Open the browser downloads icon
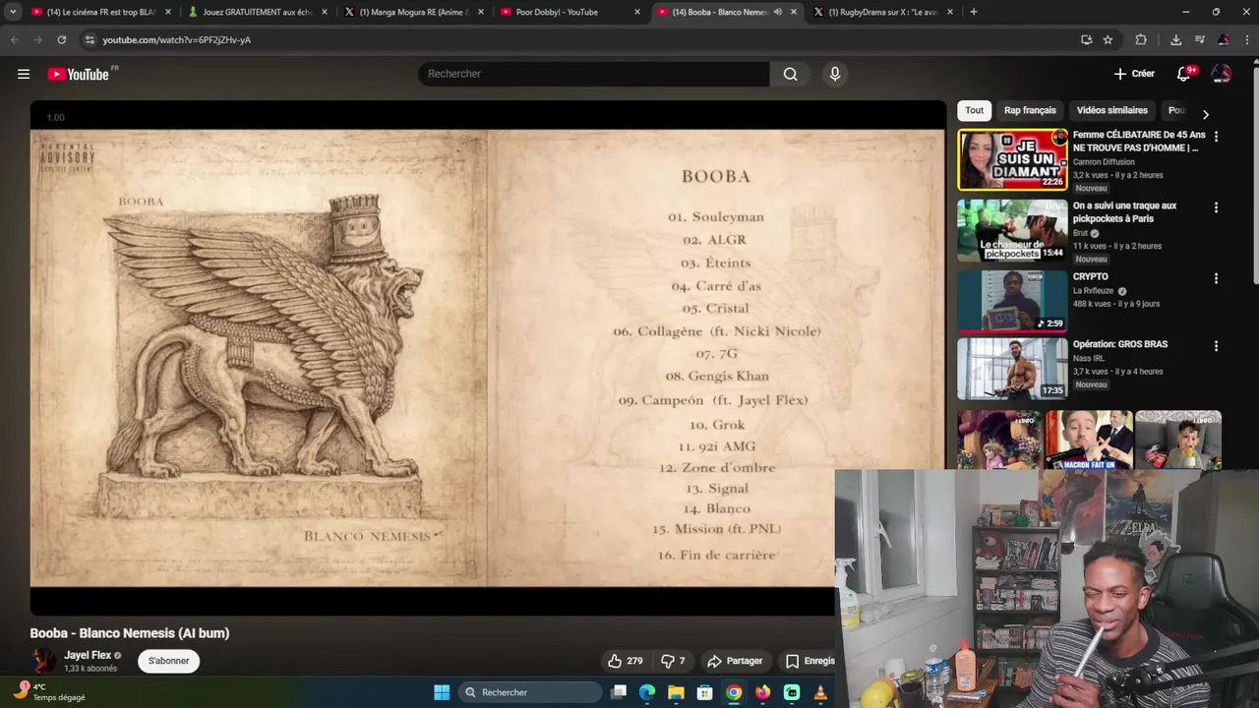This screenshot has height=708, width=1259. [1175, 39]
